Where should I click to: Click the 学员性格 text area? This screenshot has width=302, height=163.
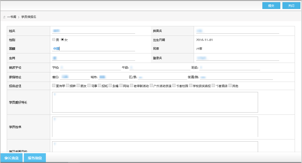tap(155, 127)
